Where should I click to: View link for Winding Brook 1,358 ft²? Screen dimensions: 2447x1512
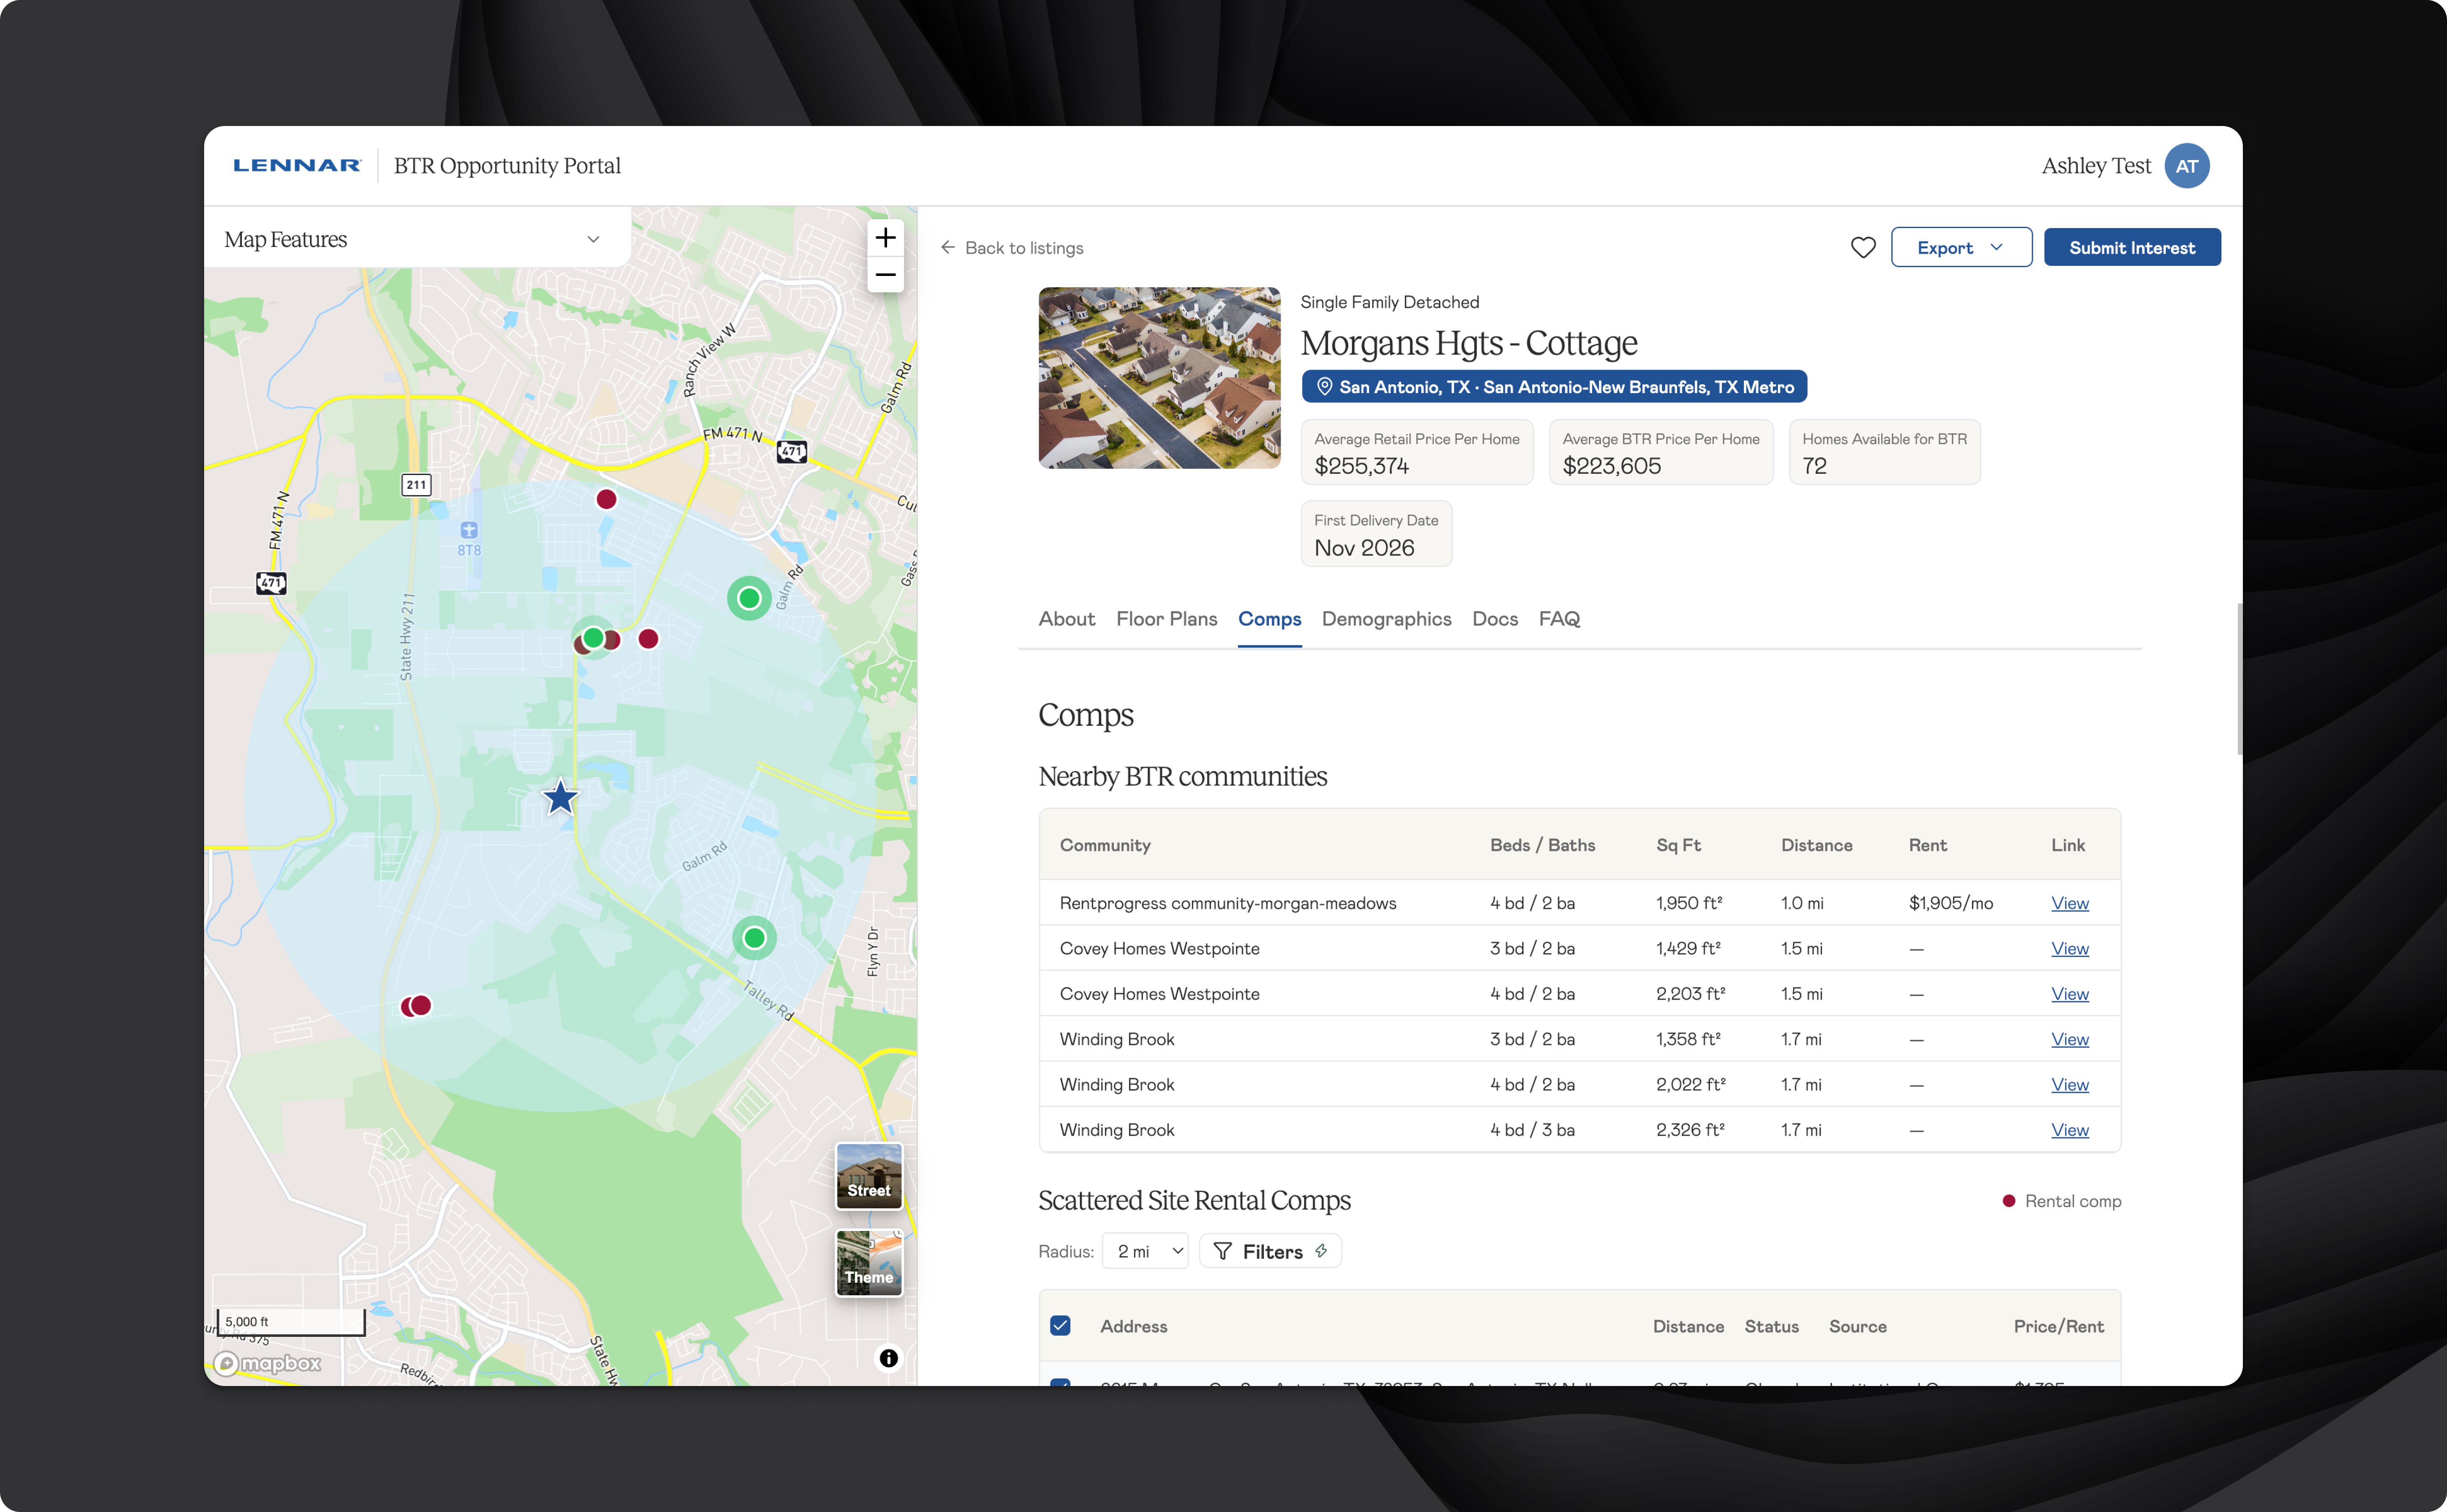pos(2069,1039)
